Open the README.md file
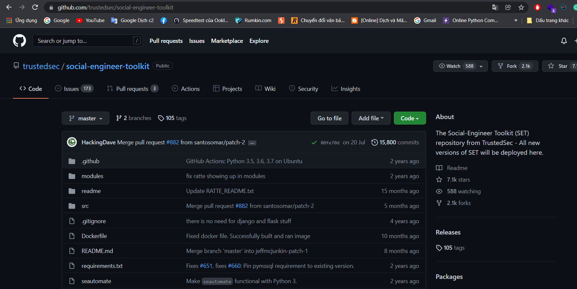The image size is (577, 289). [x=97, y=251]
